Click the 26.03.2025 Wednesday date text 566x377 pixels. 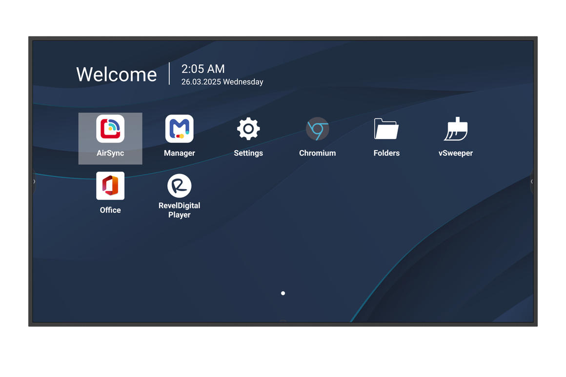click(222, 82)
